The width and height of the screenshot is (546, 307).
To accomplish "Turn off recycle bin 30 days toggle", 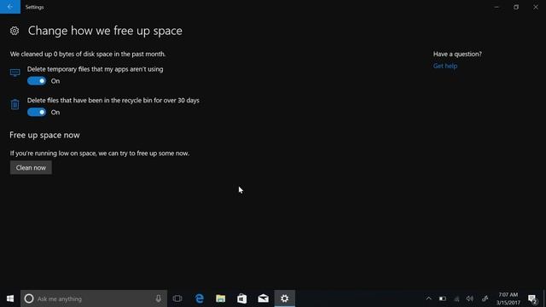I will tap(37, 112).
